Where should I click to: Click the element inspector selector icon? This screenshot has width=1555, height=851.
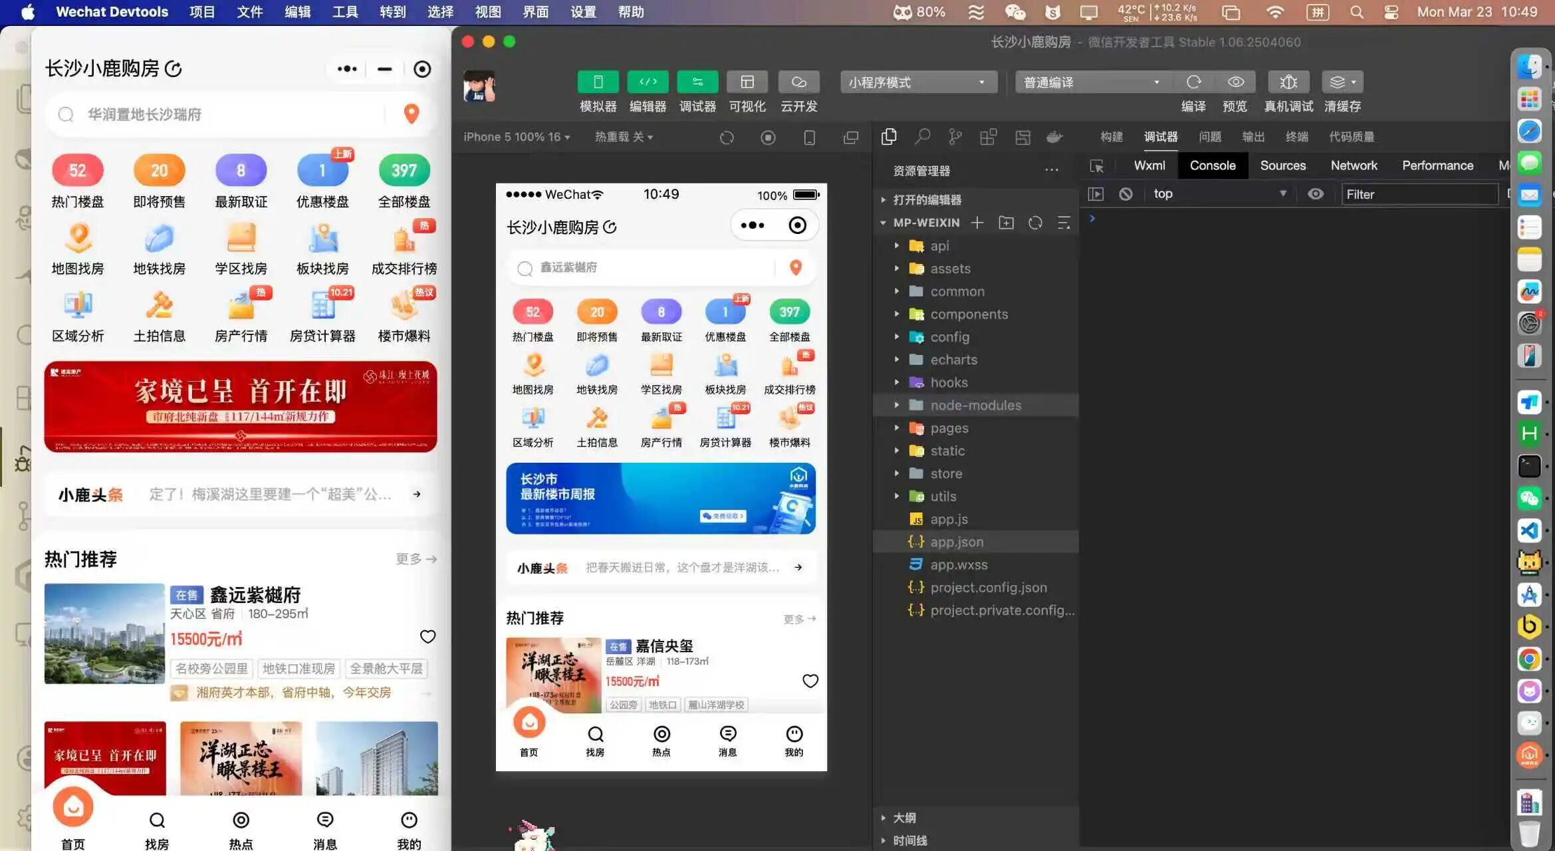coord(1096,166)
